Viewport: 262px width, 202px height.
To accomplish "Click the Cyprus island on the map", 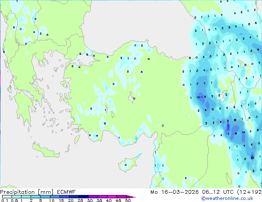I will [129, 163].
